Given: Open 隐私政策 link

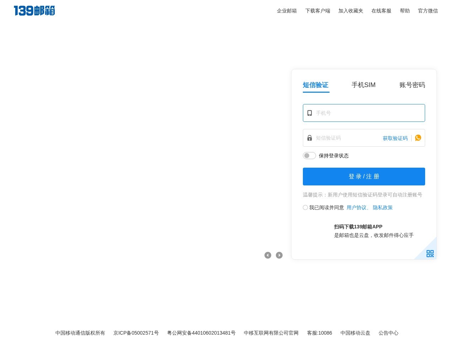Looking at the screenshot, I should [382, 207].
